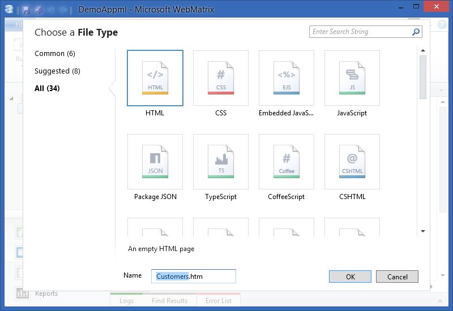Show the Common (6) file types

[x=55, y=54]
